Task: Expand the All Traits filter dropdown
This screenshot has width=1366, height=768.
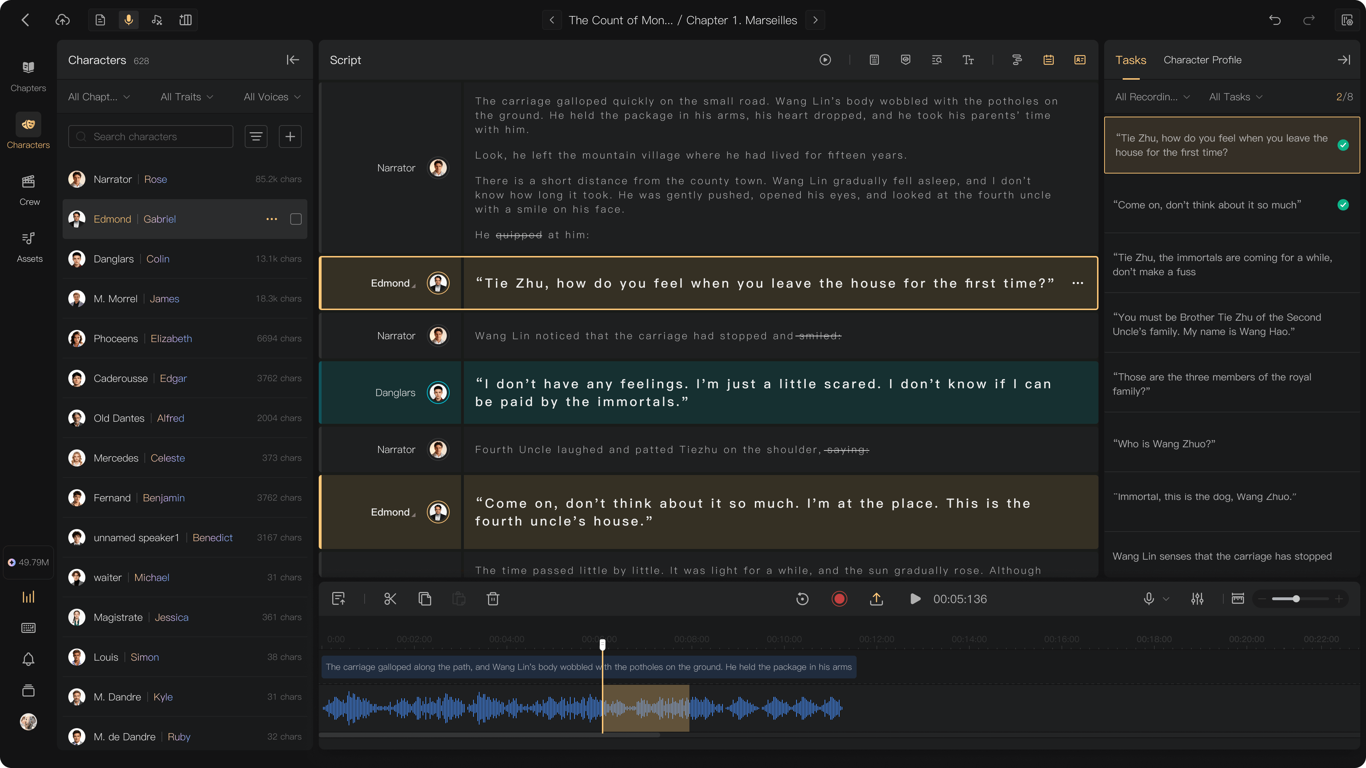Action: point(187,97)
